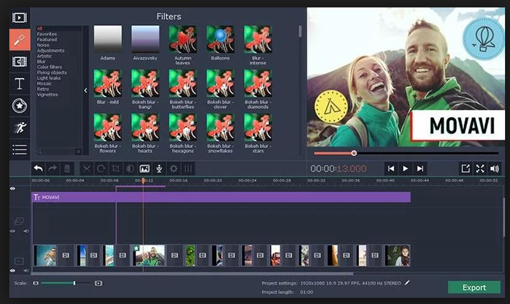Image resolution: width=510 pixels, height=304 pixels.
Task: Select the Favorites category
Action: (47, 34)
